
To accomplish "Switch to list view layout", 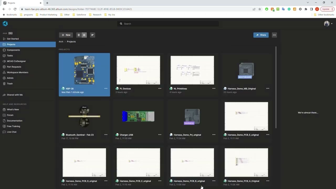I will (78, 35).
